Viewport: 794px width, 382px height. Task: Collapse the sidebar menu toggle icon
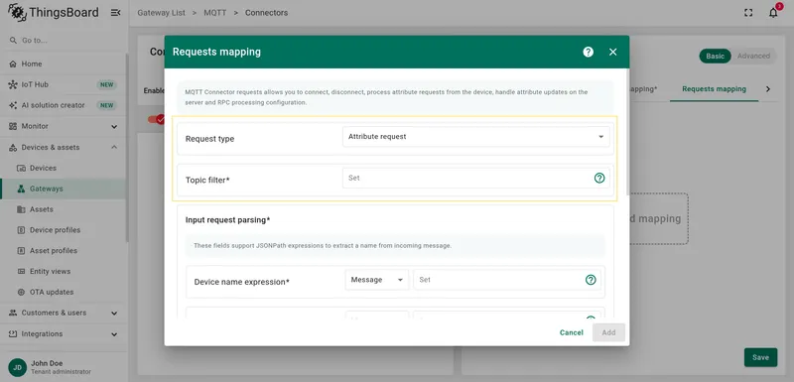coord(115,13)
